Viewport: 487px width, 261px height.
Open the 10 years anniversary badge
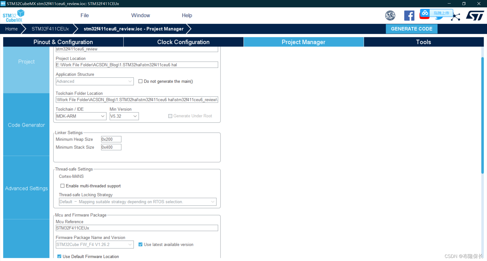pyautogui.click(x=390, y=15)
